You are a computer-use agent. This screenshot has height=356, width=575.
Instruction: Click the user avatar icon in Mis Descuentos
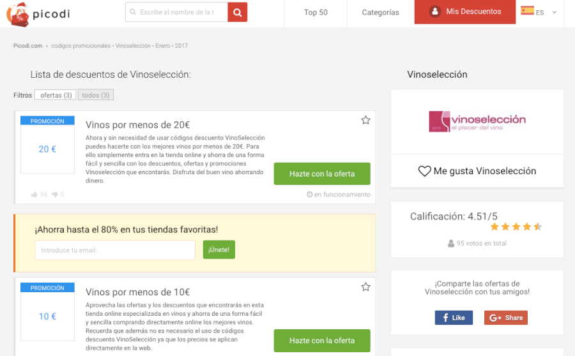point(434,11)
